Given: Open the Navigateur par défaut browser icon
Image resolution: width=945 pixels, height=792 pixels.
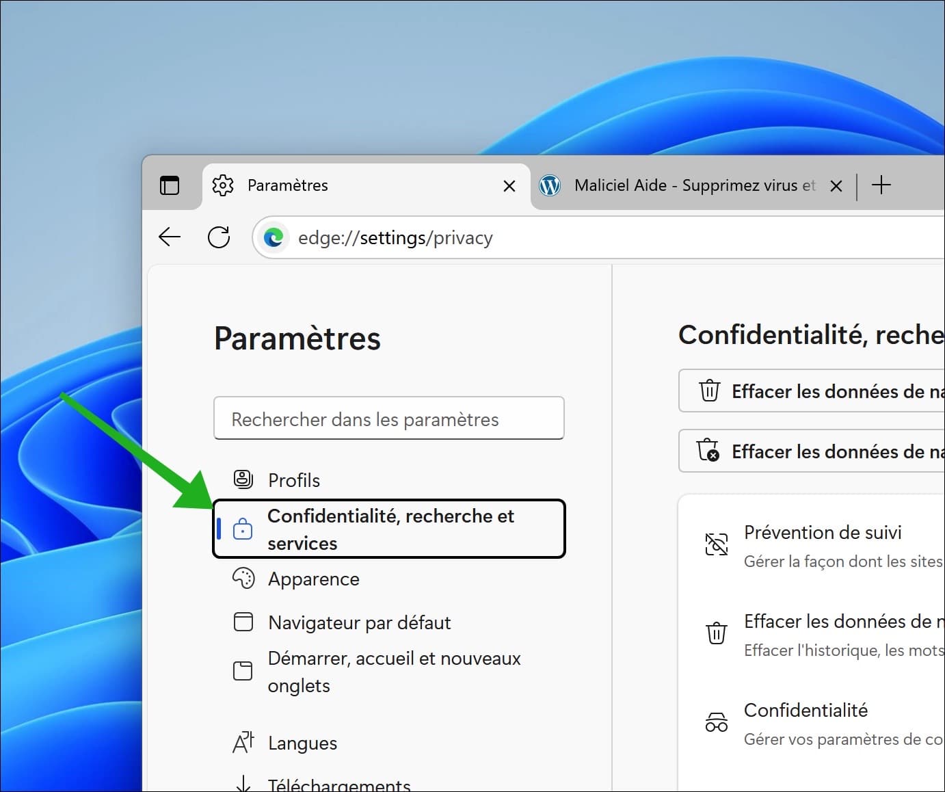Looking at the screenshot, I should 243,622.
